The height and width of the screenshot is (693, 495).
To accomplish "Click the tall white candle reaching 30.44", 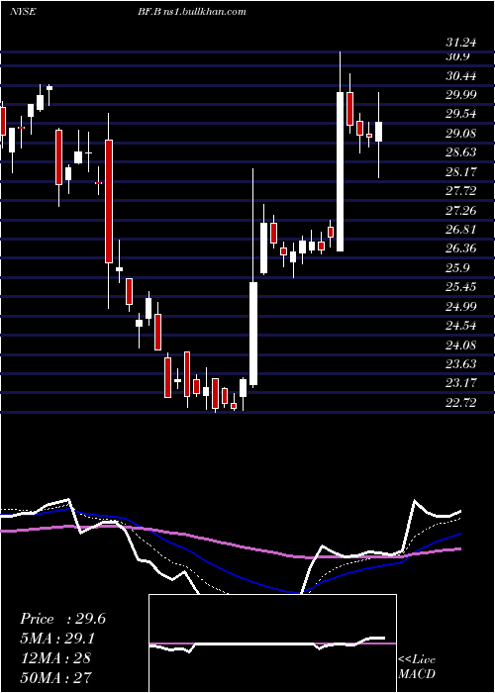I will (340, 171).
